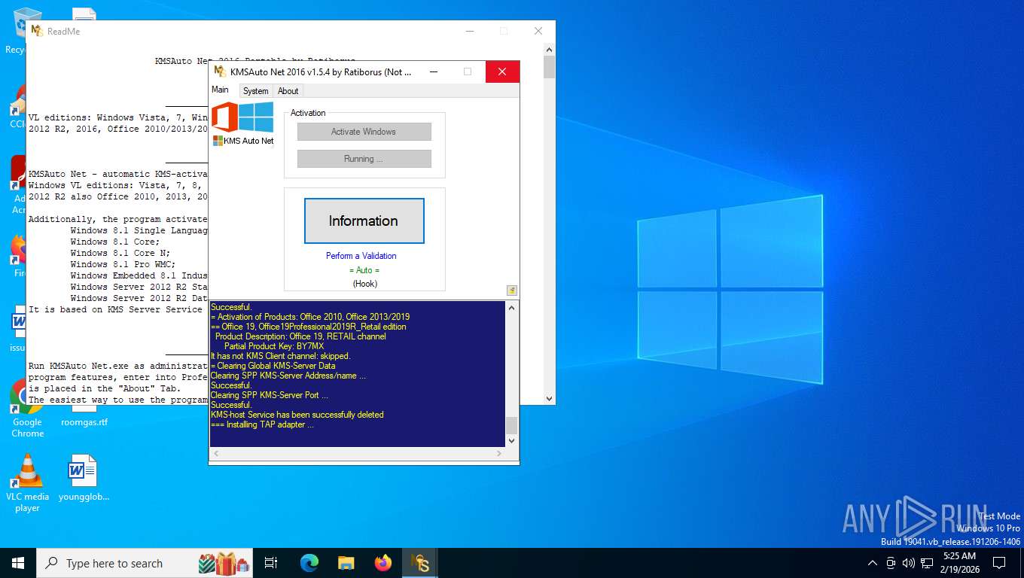
Task: Click the small yellow lightning icon above the log
Action: [512, 291]
